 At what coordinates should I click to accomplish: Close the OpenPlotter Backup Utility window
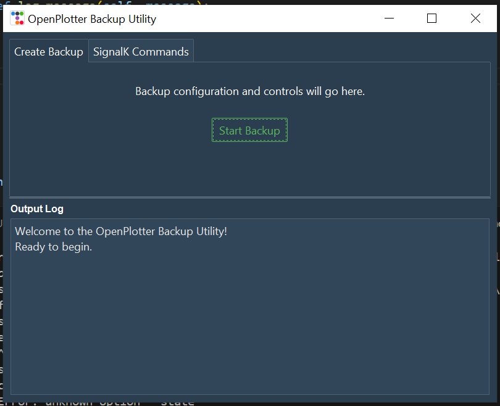point(475,19)
